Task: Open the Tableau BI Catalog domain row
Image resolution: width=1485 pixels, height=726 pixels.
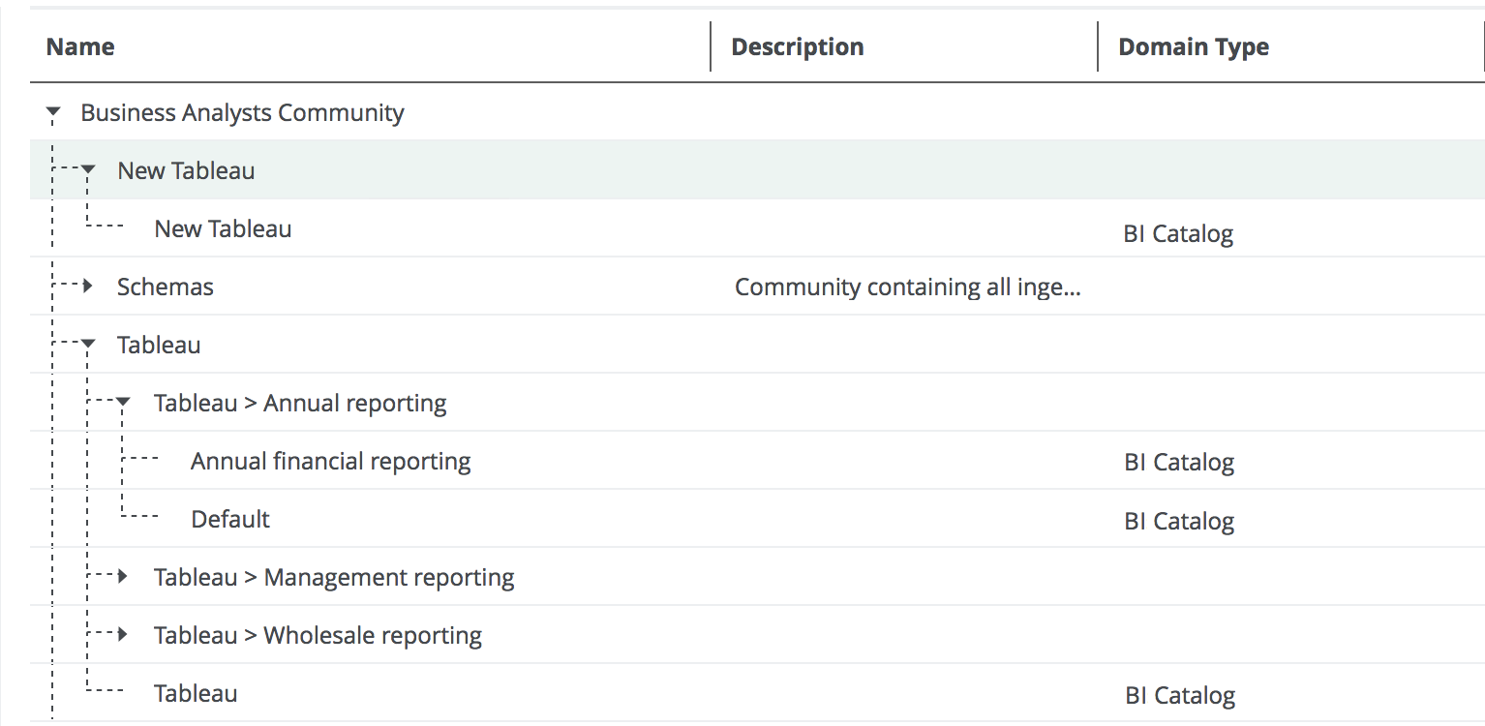Action: [x=196, y=694]
